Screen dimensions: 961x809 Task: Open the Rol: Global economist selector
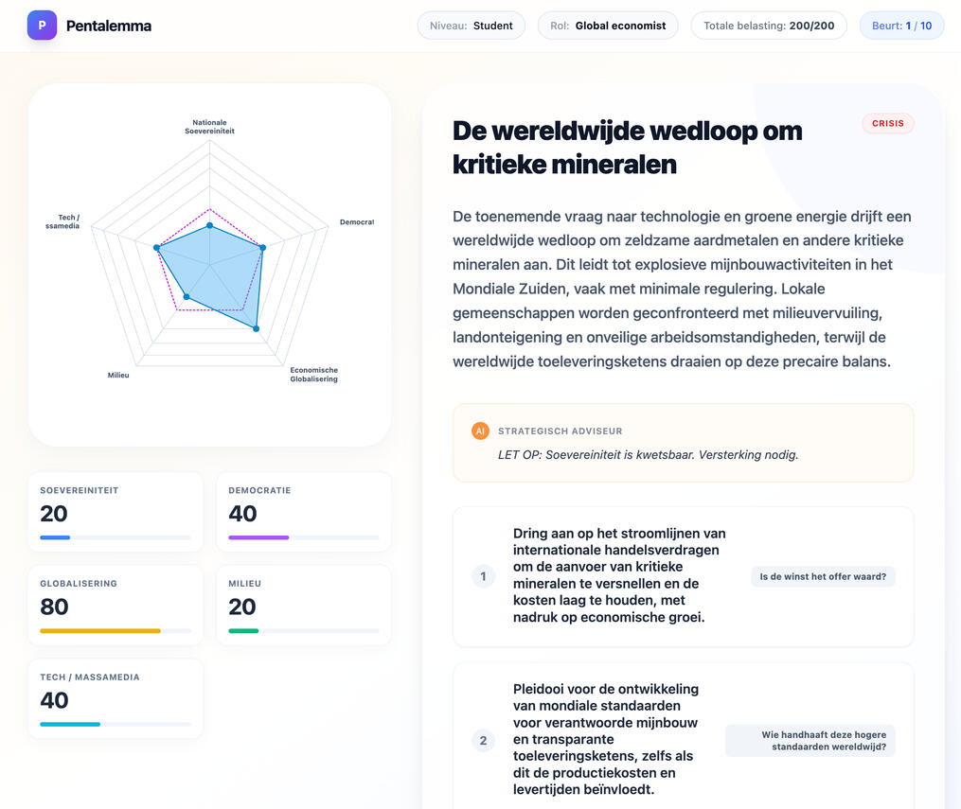(608, 26)
